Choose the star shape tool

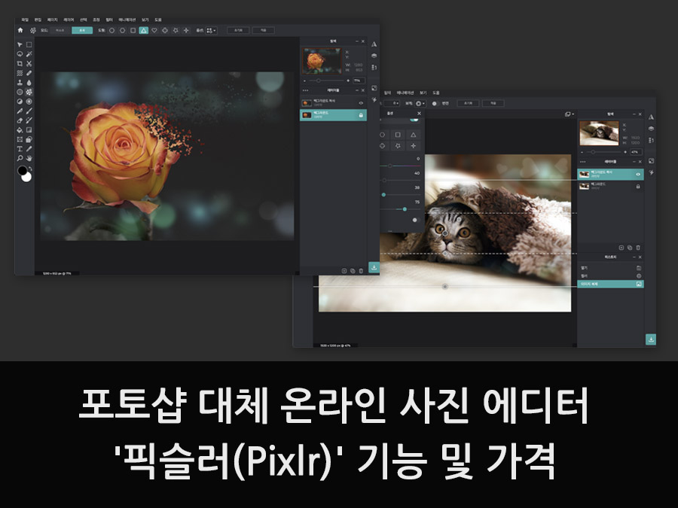[x=176, y=30]
